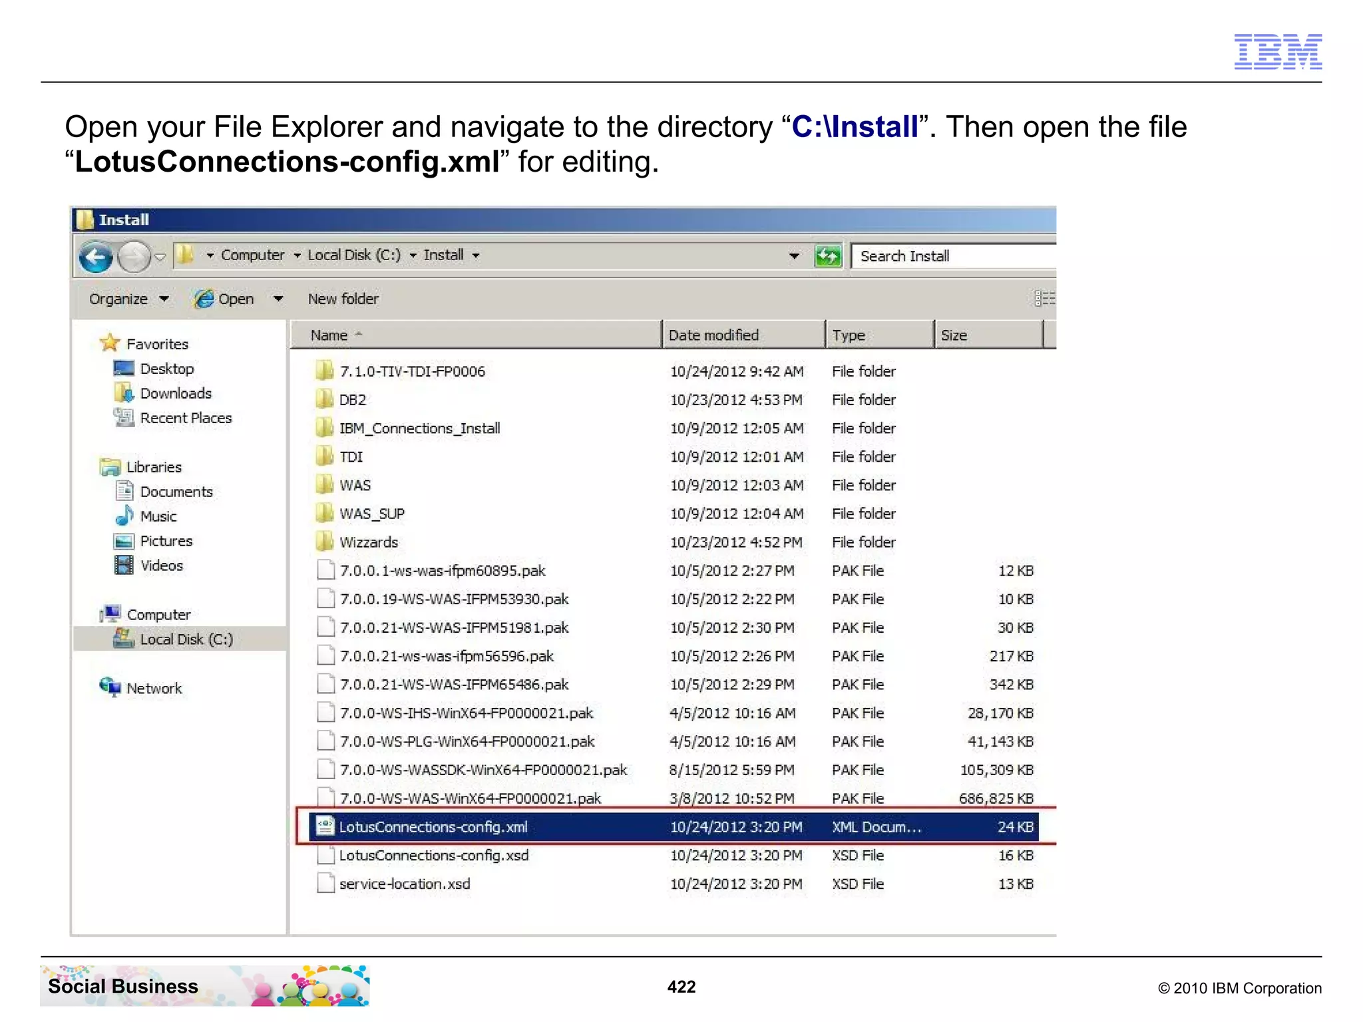Sort by the Size column header
Screen dimensions: 1363x1022
point(989,335)
